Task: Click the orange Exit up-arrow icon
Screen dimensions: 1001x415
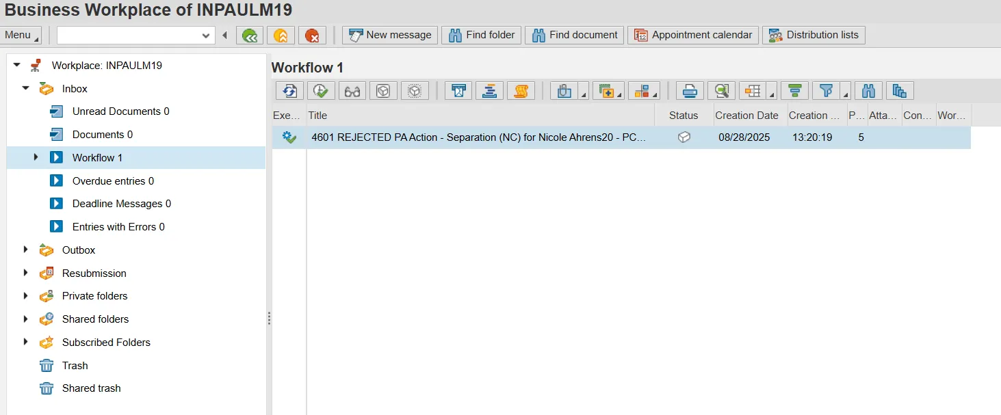Action: [281, 36]
